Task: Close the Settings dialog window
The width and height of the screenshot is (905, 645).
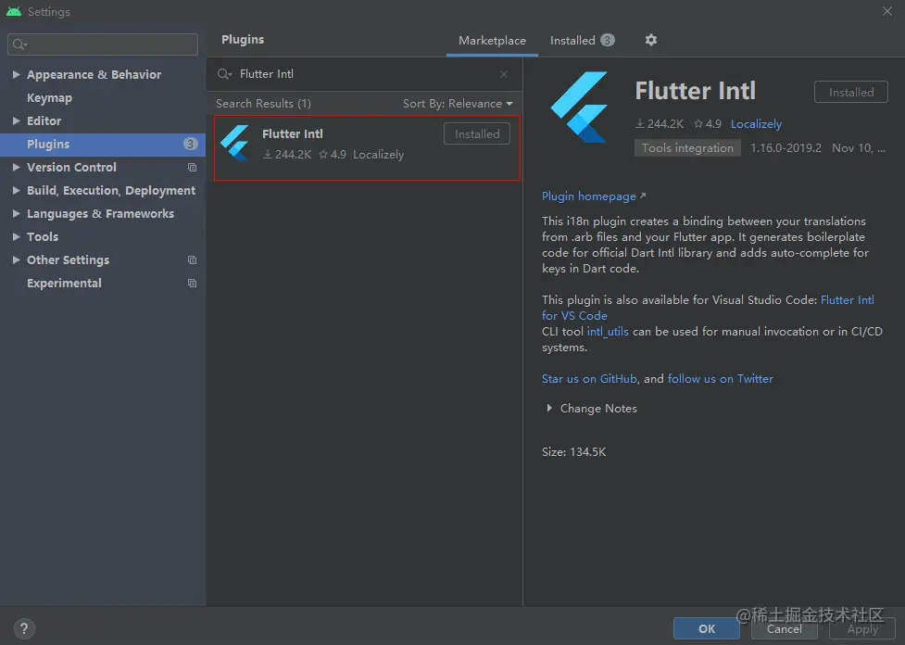Action: (887, 11)
